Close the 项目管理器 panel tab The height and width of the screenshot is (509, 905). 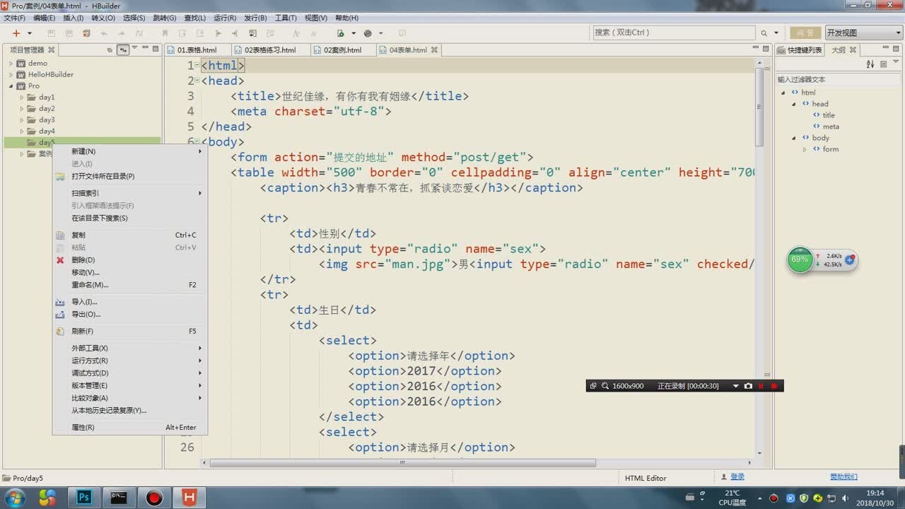[x=51, y=49]
